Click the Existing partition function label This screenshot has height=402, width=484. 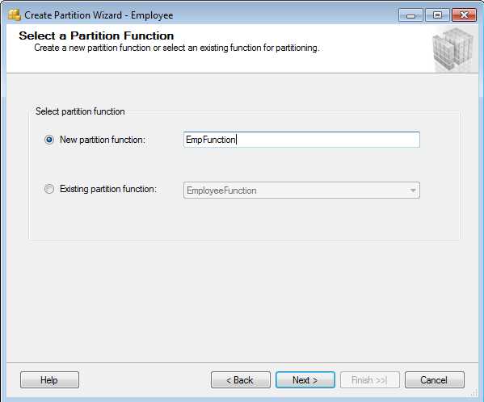point(108,189)
